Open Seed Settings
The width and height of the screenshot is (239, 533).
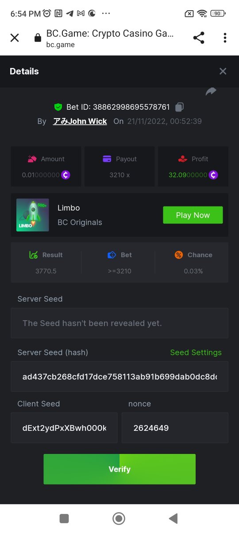coord(196,352)
